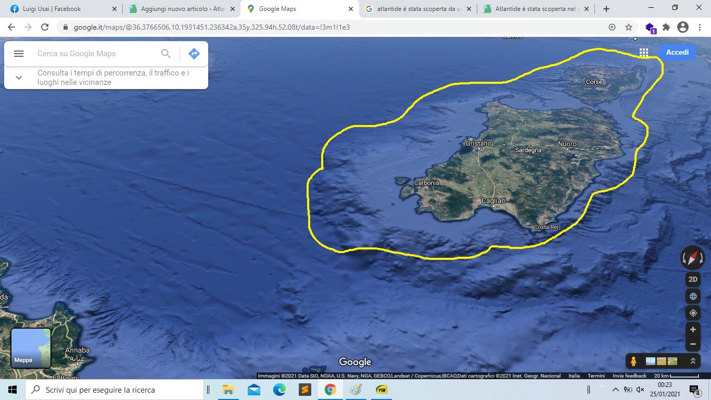This screenshot has width=711, height=400.
Task: Zoom in with the plus button
Action: (x=693, y=330)
